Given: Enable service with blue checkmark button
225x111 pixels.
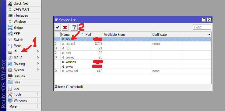Looking at the screenshot, I should pos(58,27).
